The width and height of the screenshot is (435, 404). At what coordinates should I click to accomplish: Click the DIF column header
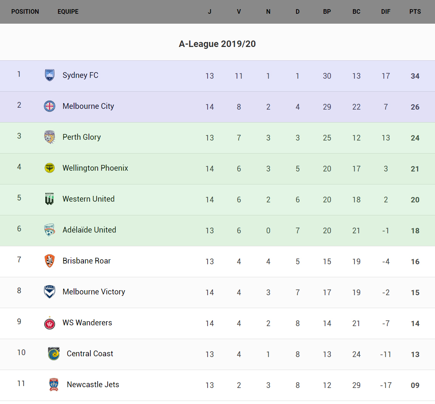pos(386,11)
